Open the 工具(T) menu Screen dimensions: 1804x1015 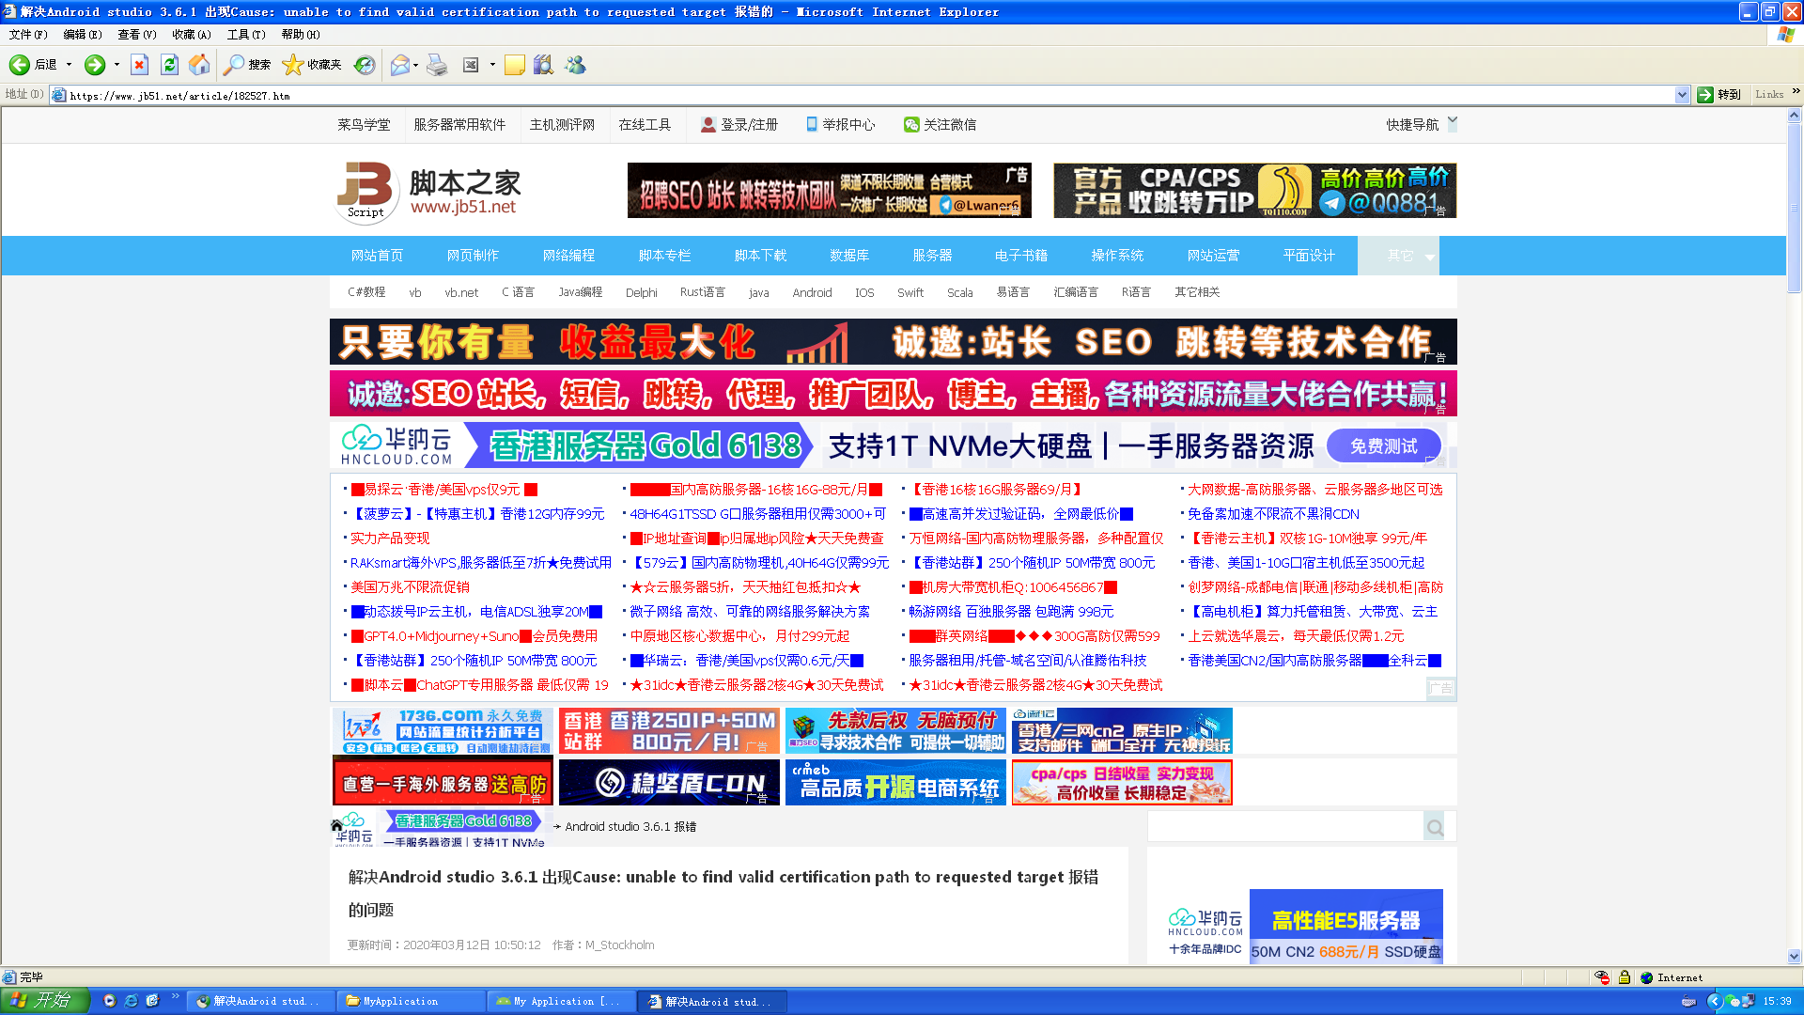click(x=246, y=35)
